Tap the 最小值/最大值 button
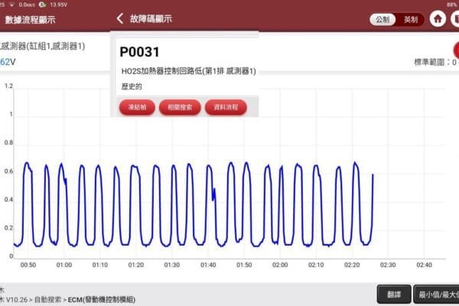 pyautogui.click(x=436, y=295)
